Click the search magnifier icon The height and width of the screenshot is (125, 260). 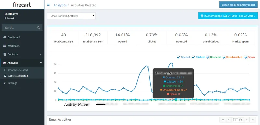pyautogui.click(x=38, y=28)
